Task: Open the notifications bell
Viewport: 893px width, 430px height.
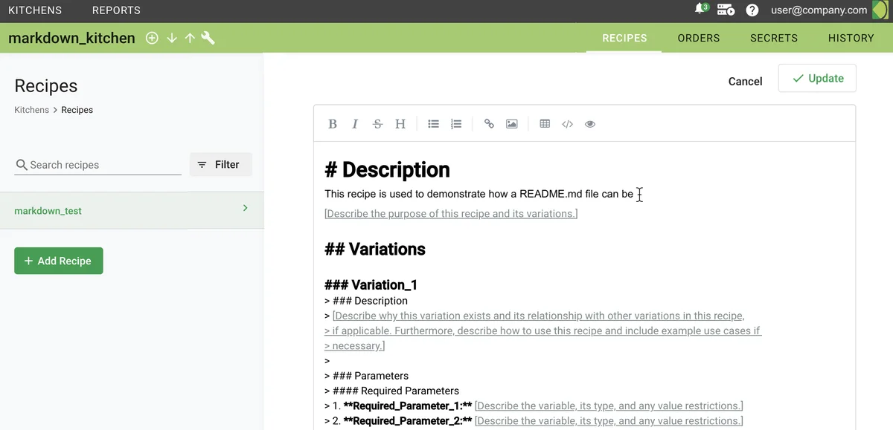Action: (x=700, y=10)
